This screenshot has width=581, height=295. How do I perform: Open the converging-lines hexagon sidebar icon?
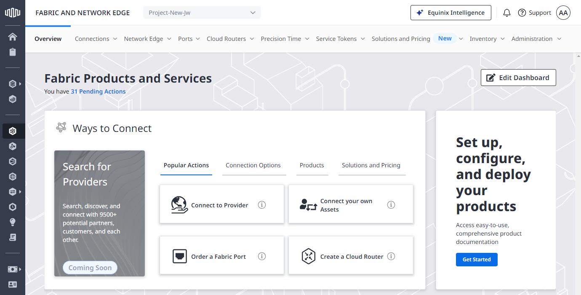coord(13,161)
